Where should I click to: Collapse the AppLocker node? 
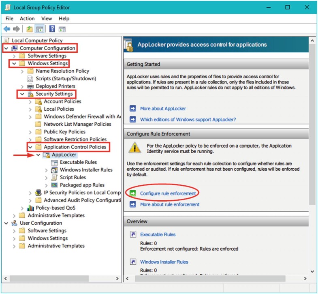pos(38,155)
